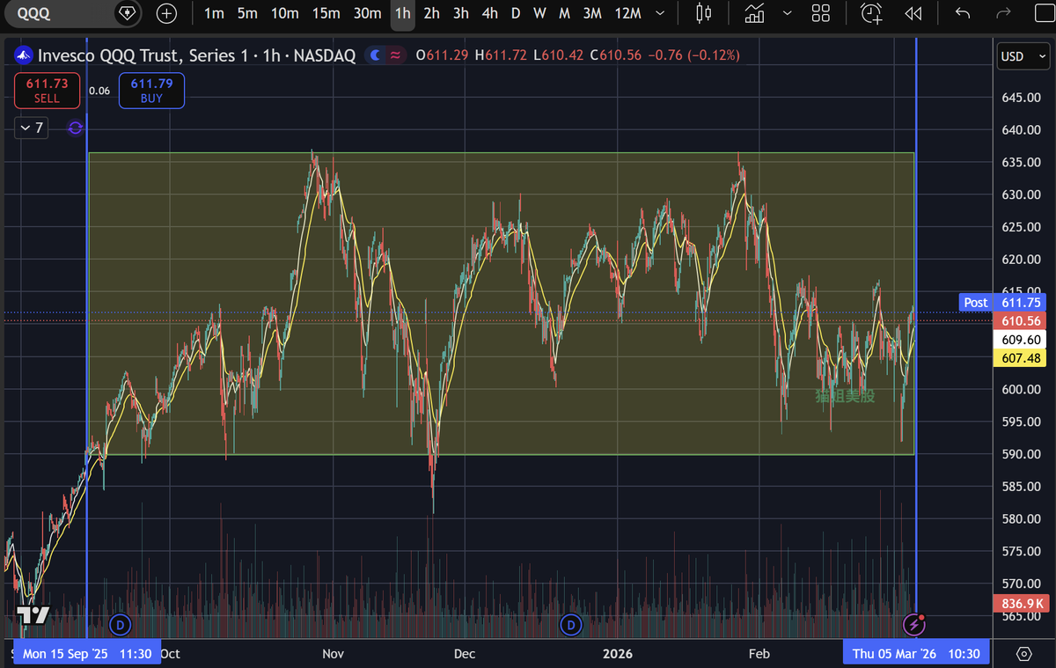Click the Nov time axis label

334,654
